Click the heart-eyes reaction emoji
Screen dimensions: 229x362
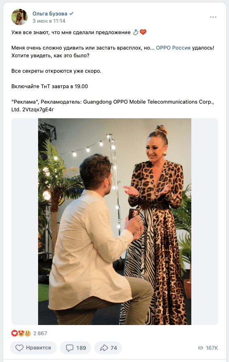pos(21,333)
